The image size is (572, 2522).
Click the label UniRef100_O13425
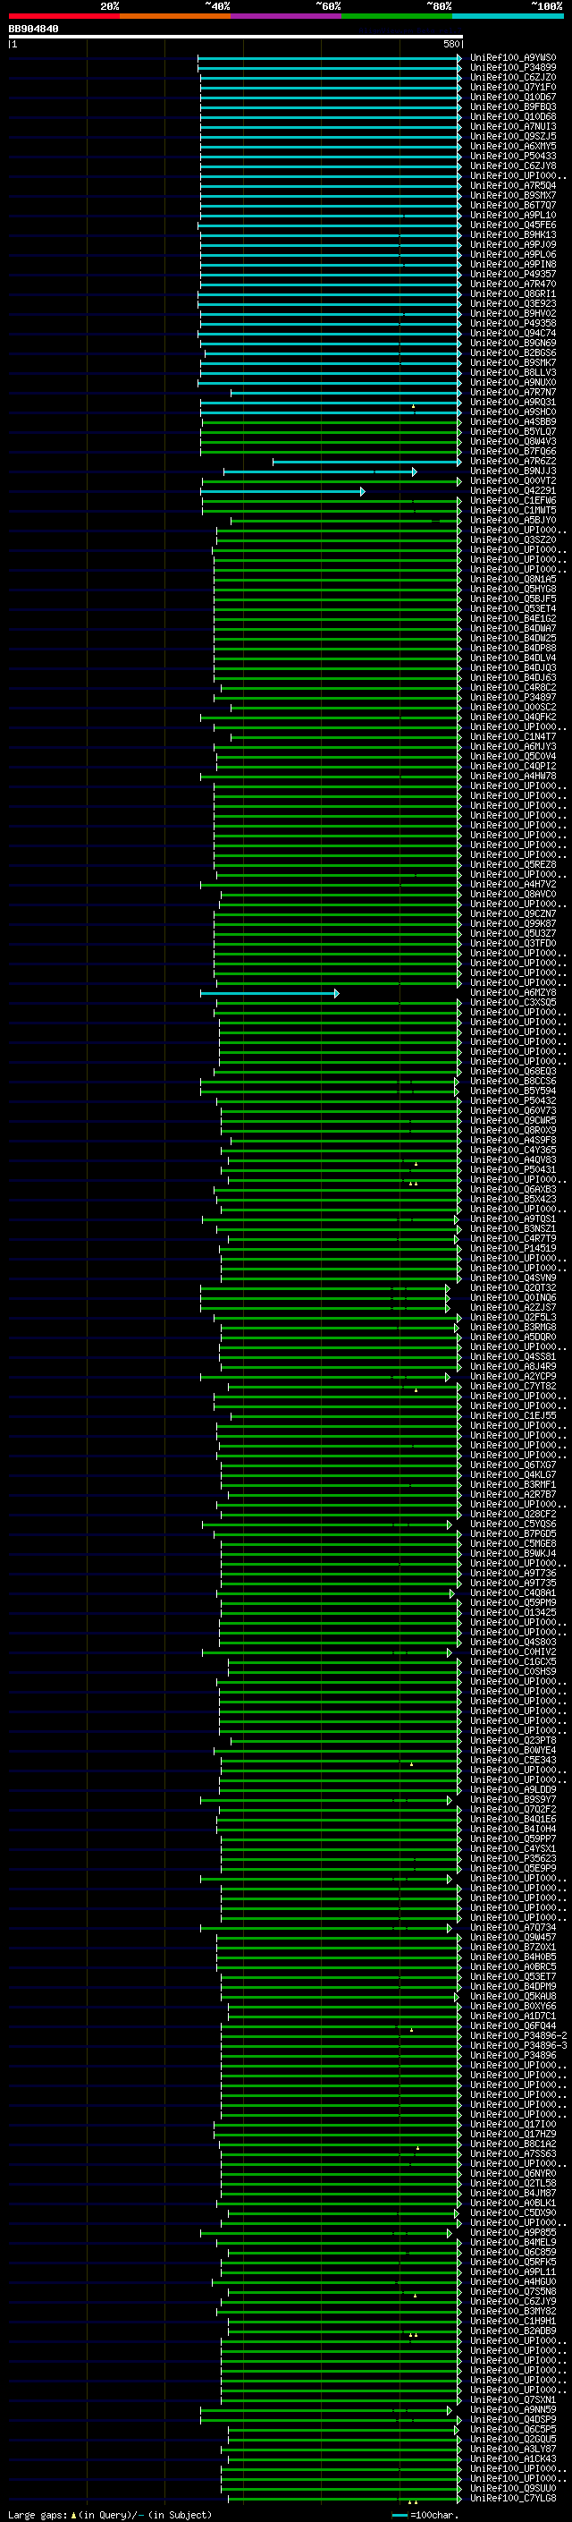pos(513,1613)
